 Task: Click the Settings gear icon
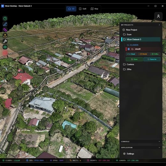[x=124, y=154]
